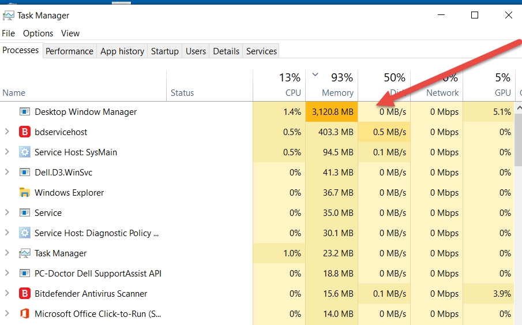Click the scroll up arrow of the process list
The width and height of the screenshot is (522, 325).
(x=519, y=108)
